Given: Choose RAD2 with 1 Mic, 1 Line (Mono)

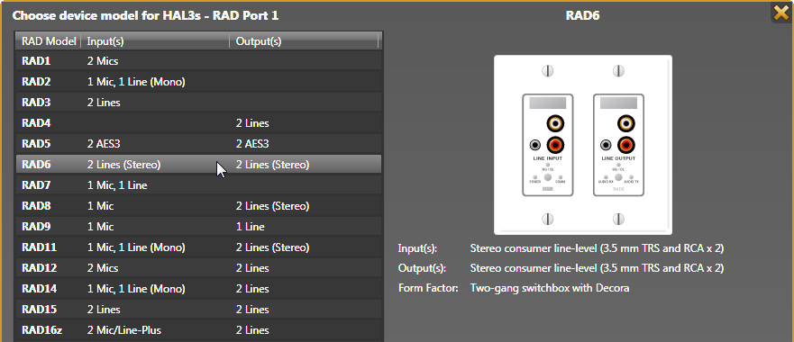Looking at the screenshot, I should 198,82.
